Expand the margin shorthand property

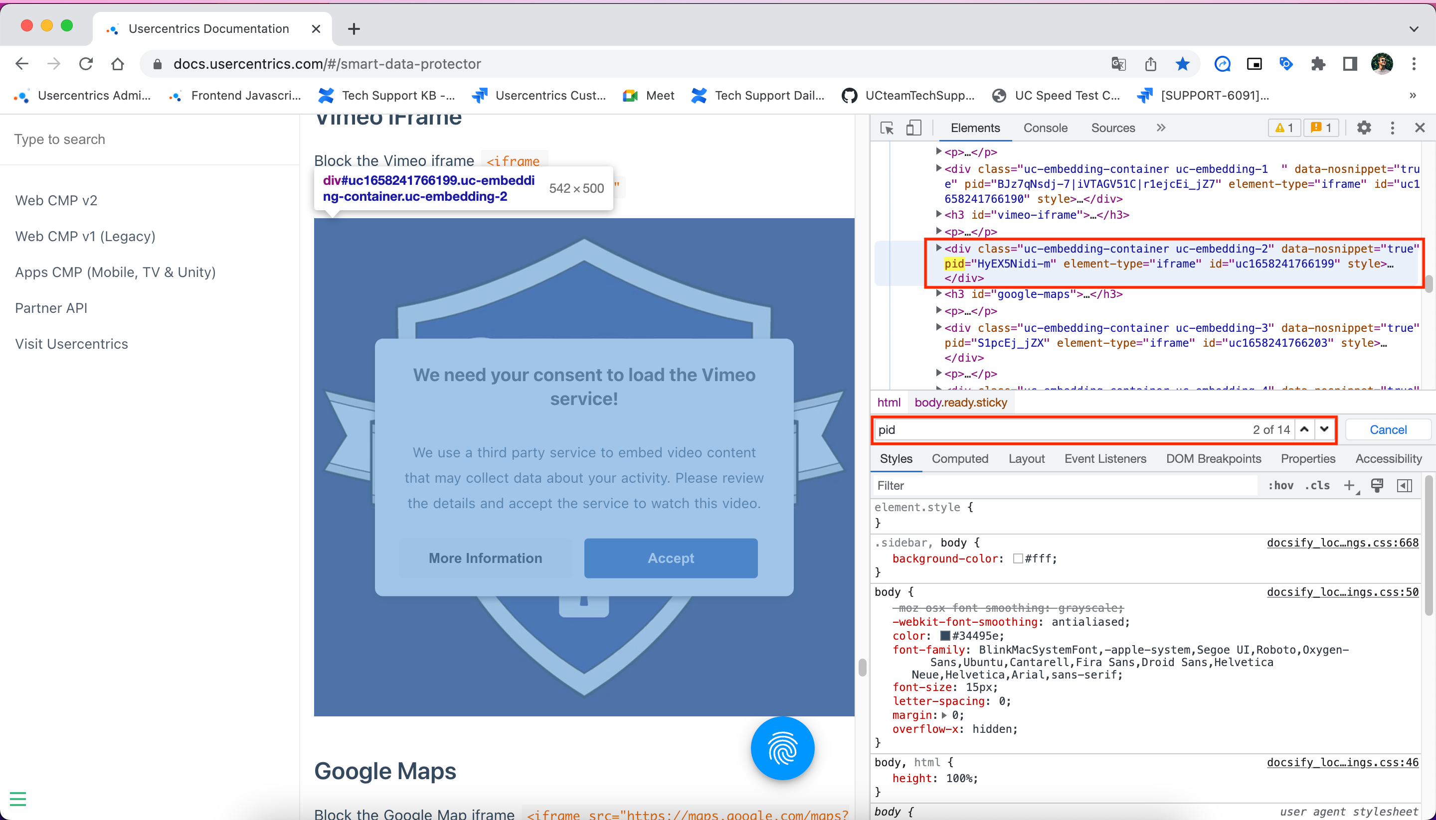tap(944, 715)
